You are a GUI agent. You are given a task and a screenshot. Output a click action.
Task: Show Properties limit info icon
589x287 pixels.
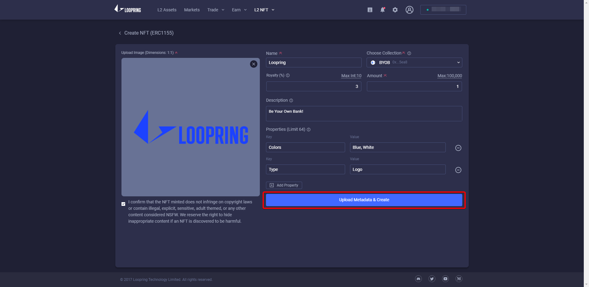tap(309, 130)
